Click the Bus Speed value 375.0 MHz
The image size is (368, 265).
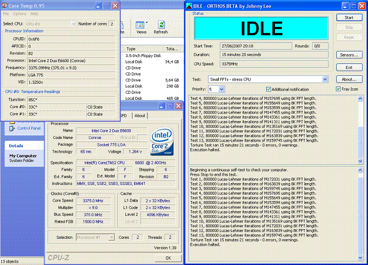pyautogui.click(x=93, y=214)
